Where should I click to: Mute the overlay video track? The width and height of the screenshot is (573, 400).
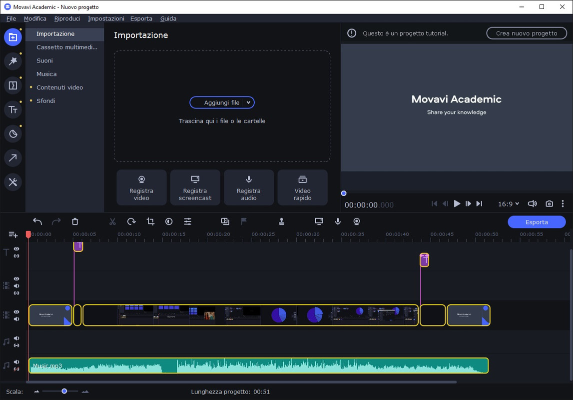[16, 286]
